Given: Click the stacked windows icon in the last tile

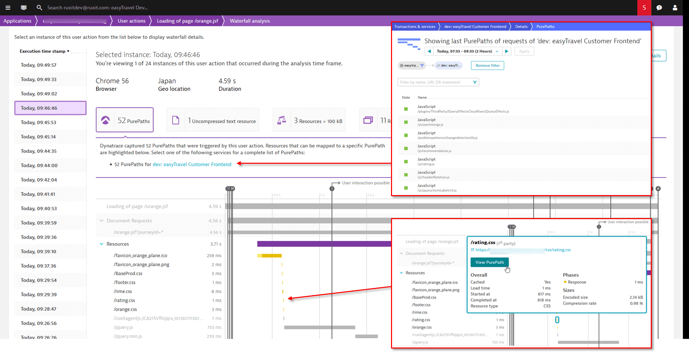Looking at the screenshot, I should point(368,120).
